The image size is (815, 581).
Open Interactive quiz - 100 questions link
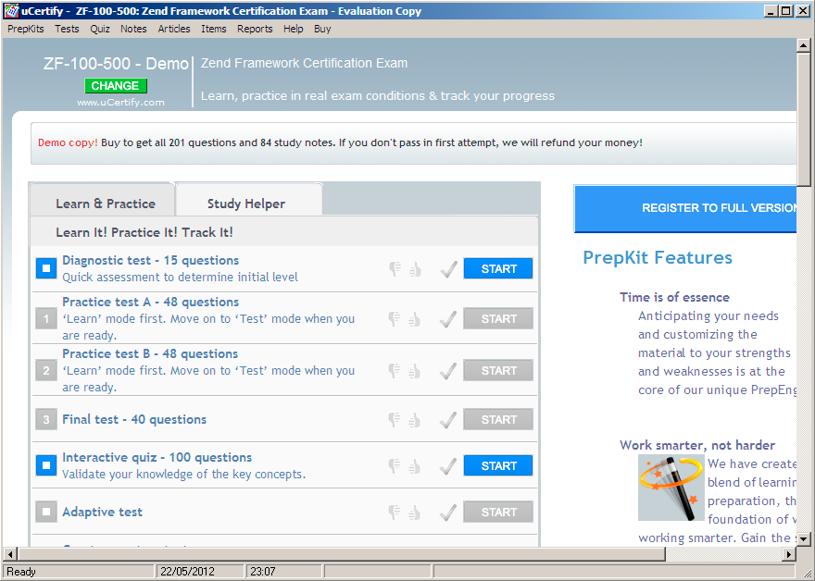pyautogui.click(x=157, y=457)
